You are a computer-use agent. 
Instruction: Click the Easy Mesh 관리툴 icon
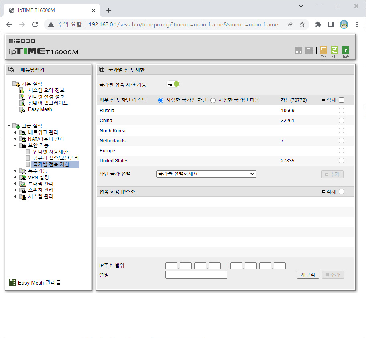[12, 282]
